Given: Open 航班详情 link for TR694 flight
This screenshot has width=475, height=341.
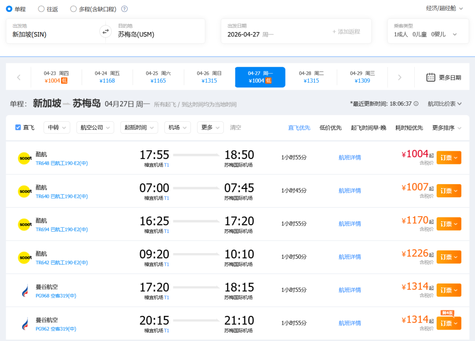Looking at the screenshot, I should 350,224.
